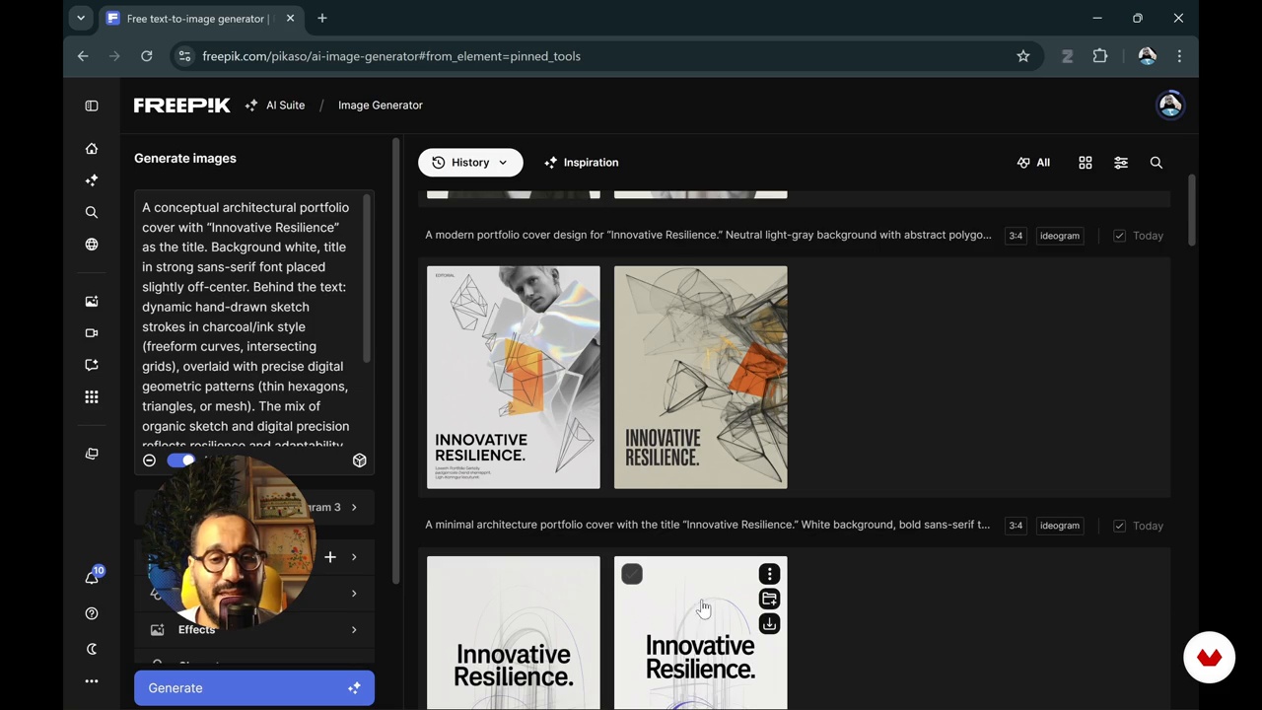1262x710 pixels.
Task: Toggle dark mode moon icon
Action: click(x=92, y=649)
